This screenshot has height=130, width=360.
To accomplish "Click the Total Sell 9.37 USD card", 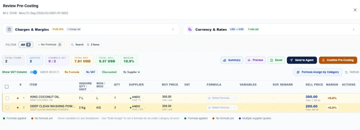I will pyautogui.click(x=107, y=60).
